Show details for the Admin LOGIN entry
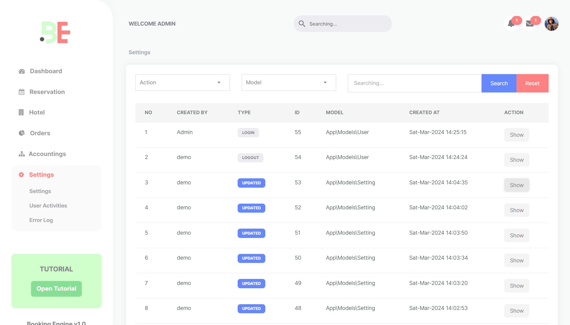This screenshot has height=325, width=570. point(516,135)
